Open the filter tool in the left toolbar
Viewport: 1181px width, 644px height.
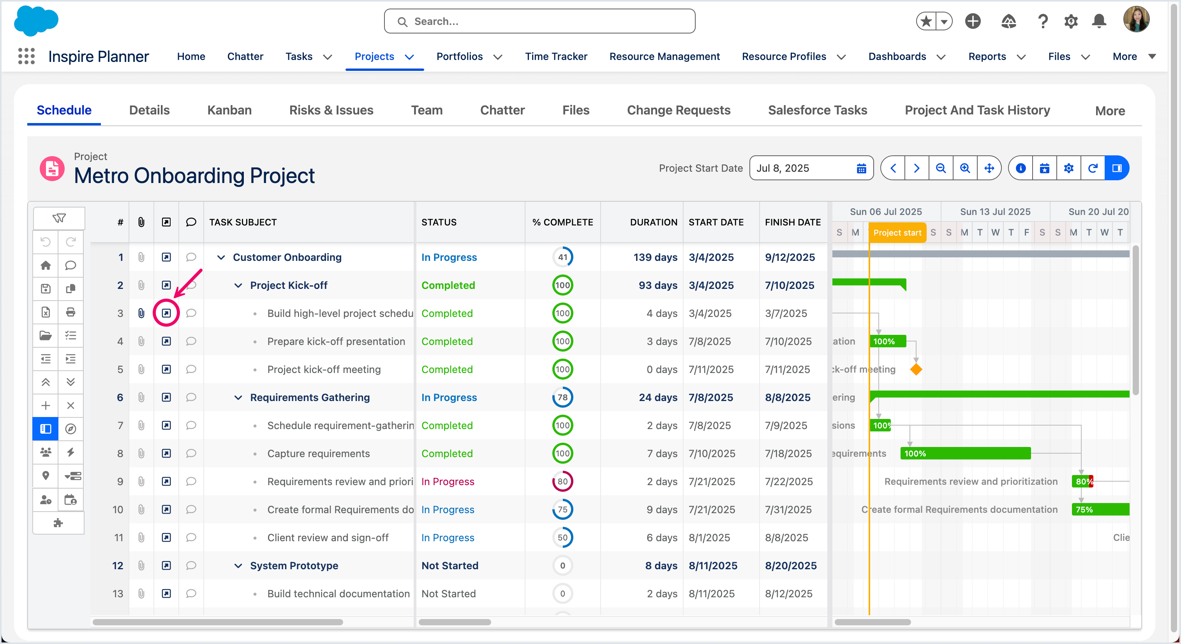59,218
